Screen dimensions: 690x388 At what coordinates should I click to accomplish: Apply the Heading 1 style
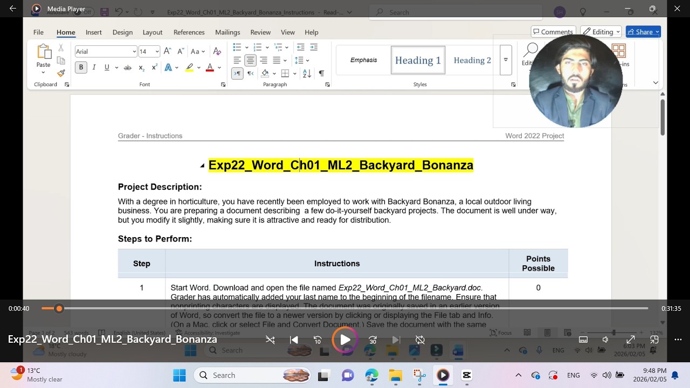coord(418,60)
